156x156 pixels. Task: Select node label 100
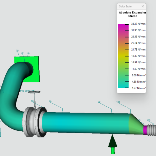118,102
